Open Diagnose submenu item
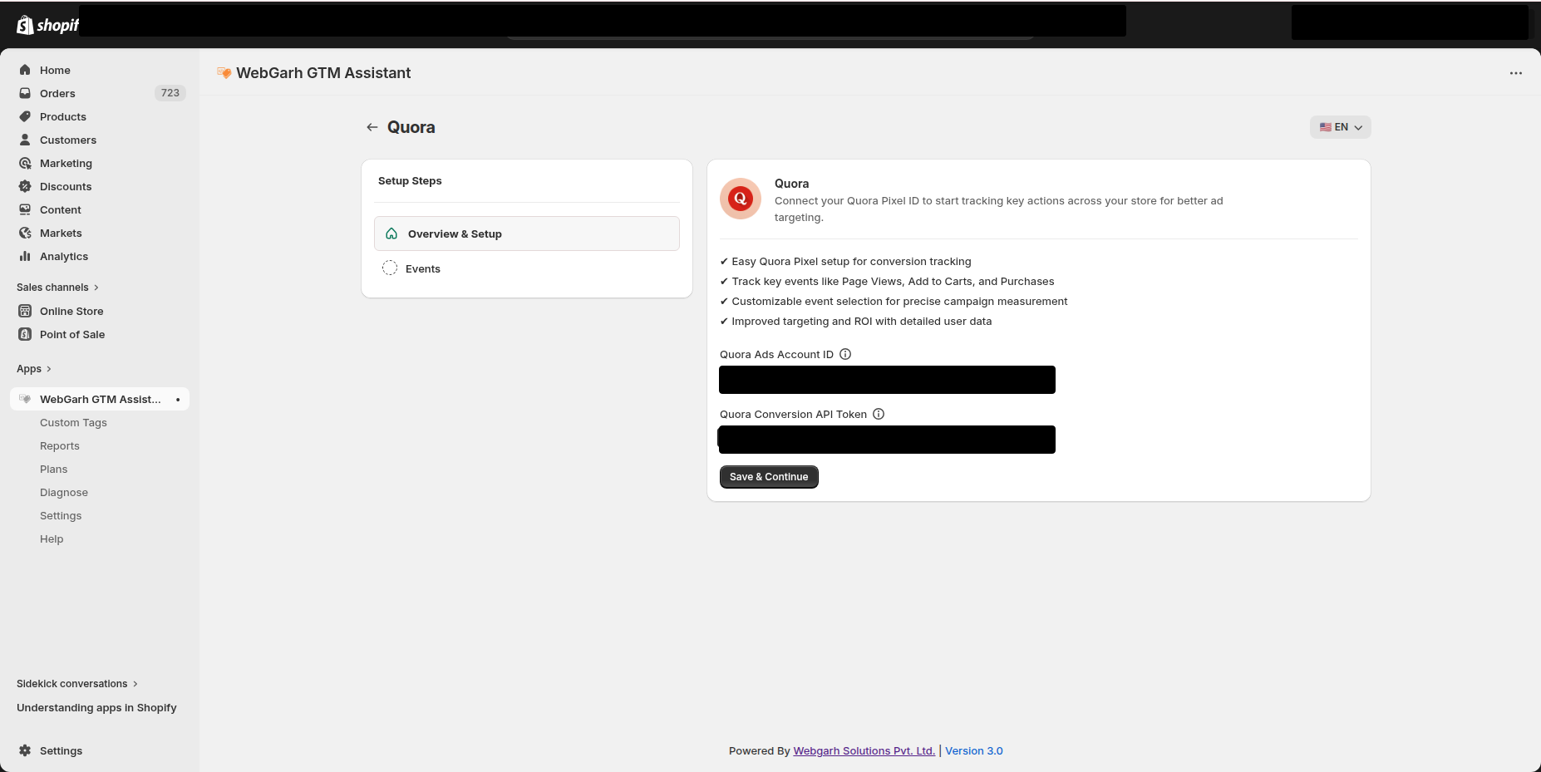 point(64,493)
